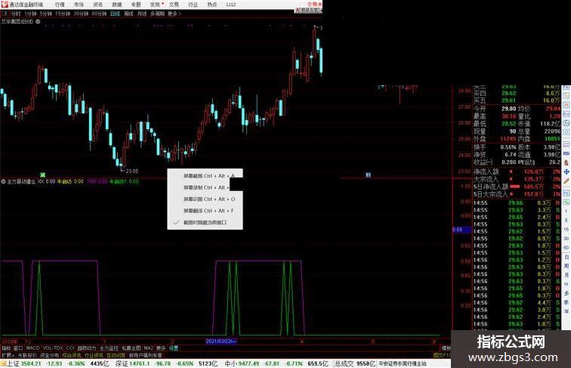Select the 私募主图 indicator tab
This screenshot has height=368, width=571.
pos(131,348)
